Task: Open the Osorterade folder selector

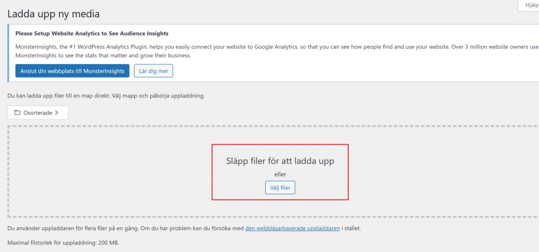Action: point(38,112)
